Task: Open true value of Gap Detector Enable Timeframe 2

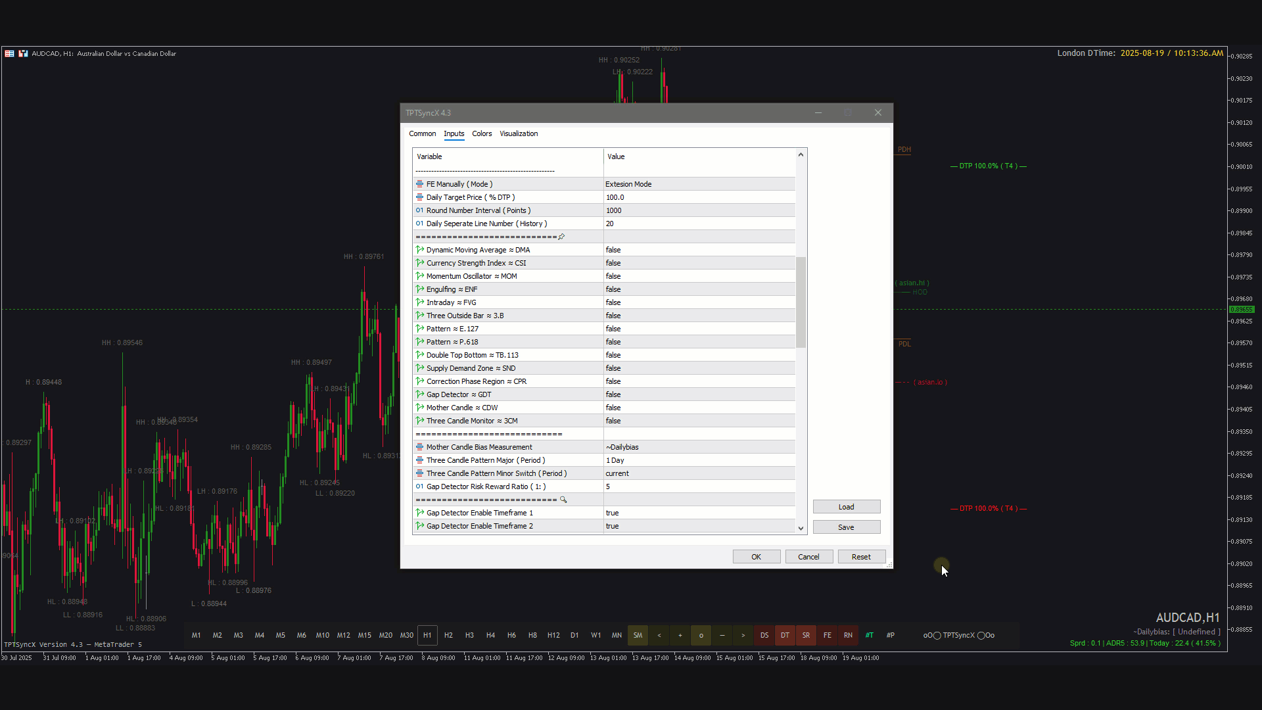Action: pyautogui.click(x=699, y=526)
